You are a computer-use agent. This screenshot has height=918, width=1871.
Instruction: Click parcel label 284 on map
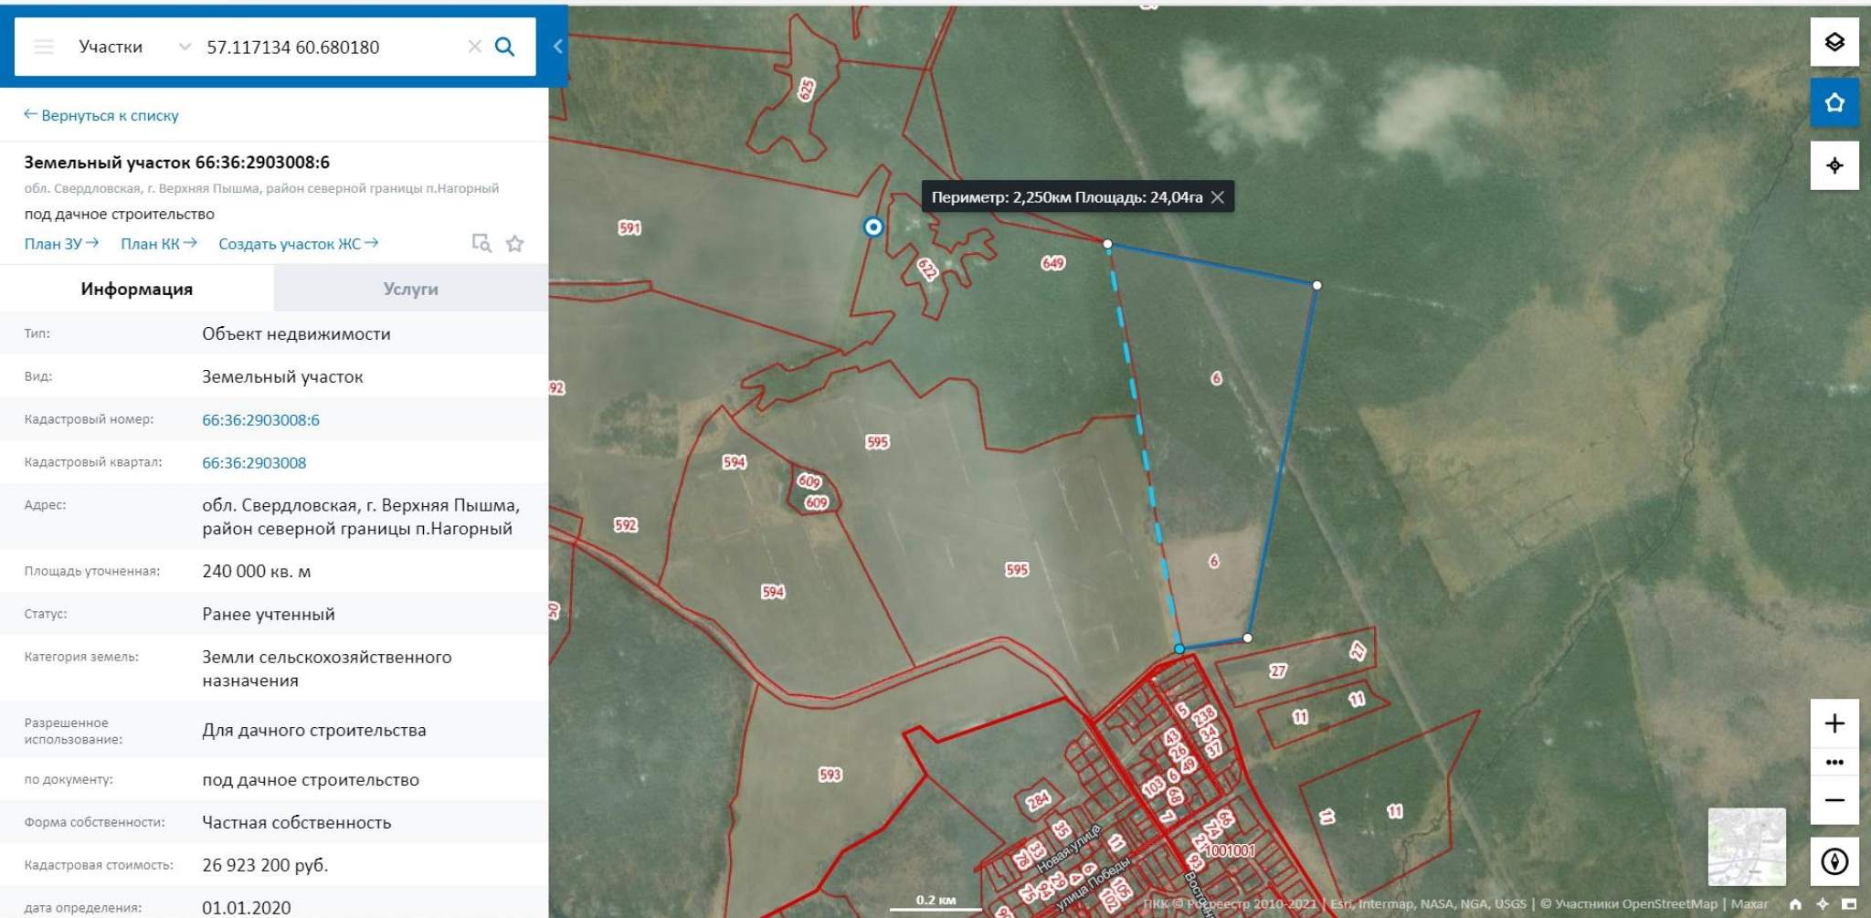[1038, 801]
